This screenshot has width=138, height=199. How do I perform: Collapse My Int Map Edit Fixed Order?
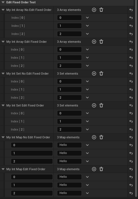tap(3, 169)
